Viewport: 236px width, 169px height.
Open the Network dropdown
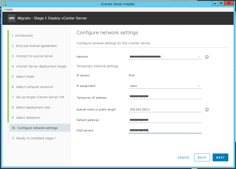coord(165,57)
